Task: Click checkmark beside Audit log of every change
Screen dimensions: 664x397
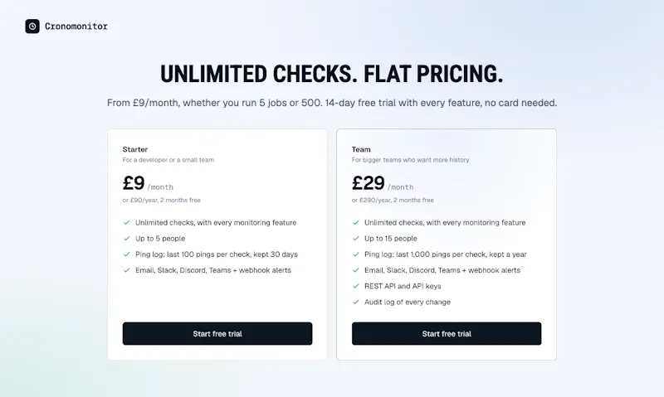Action: 356,302
